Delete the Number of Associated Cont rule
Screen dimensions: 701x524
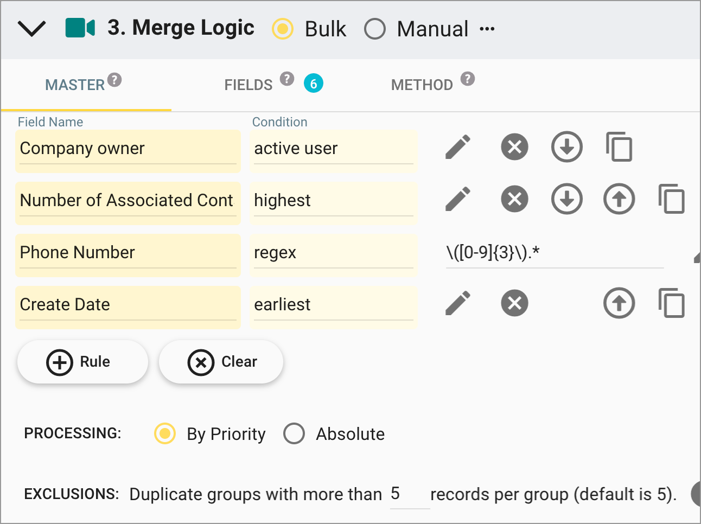click(x=514, y=199)
